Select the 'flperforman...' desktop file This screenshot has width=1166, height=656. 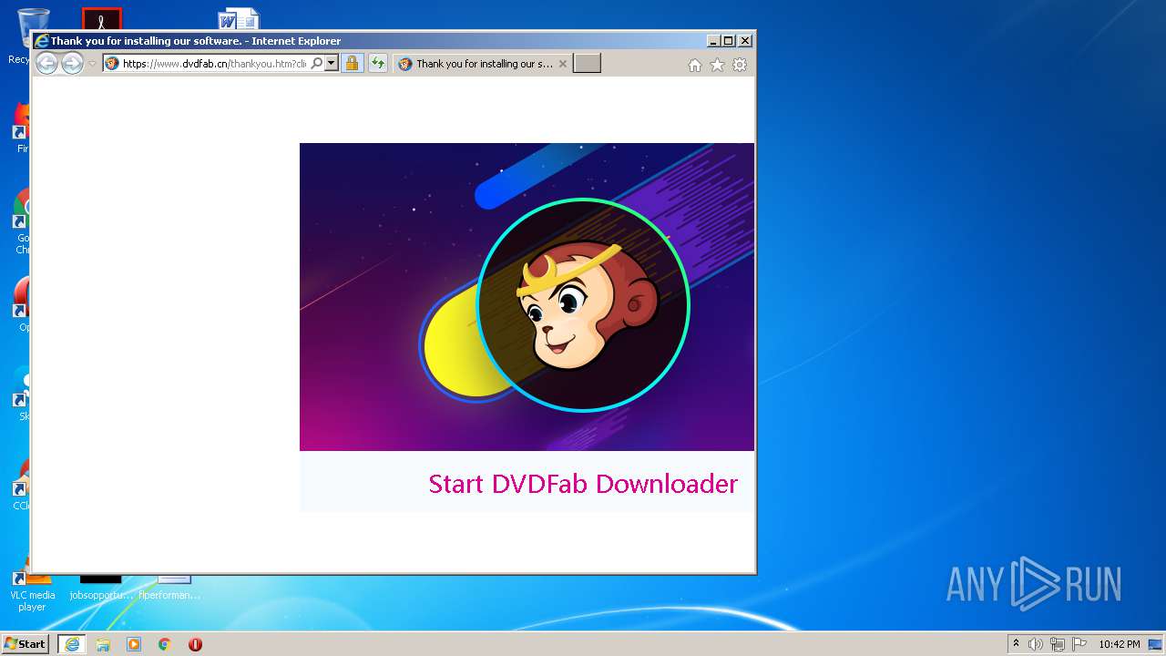(169, 588)
